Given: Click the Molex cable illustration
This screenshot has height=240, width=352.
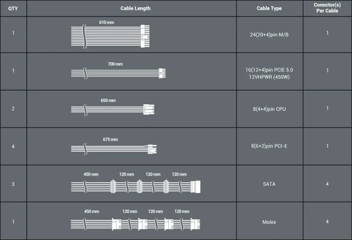Looking at the screenshot, I should click(x=135, y=224).
